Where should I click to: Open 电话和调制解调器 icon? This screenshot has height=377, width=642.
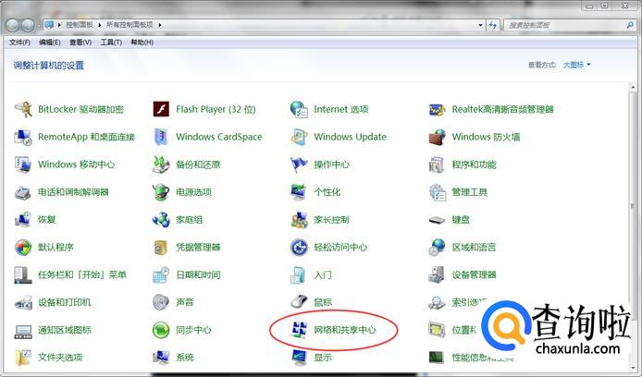coord(23,192)
